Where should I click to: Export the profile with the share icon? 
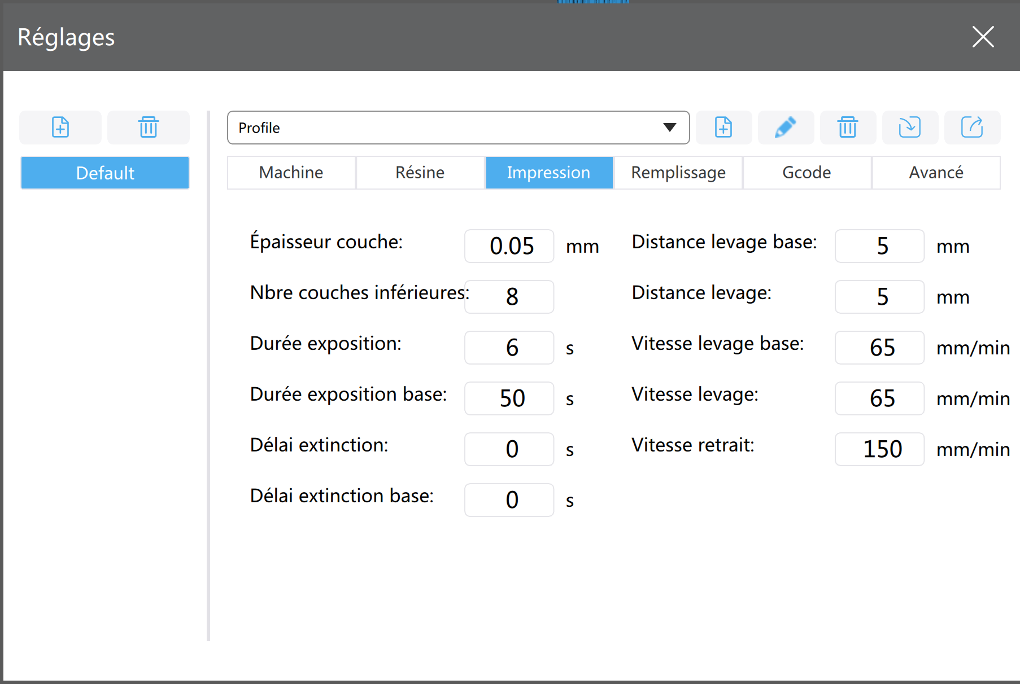pos(972,128)
